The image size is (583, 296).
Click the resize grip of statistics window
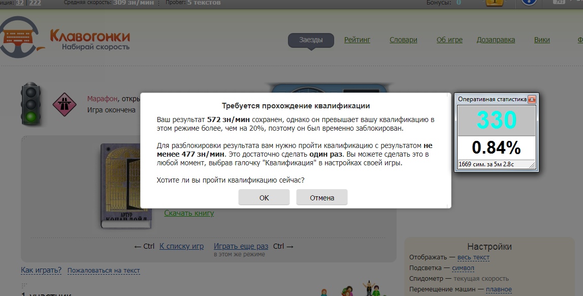532,165
